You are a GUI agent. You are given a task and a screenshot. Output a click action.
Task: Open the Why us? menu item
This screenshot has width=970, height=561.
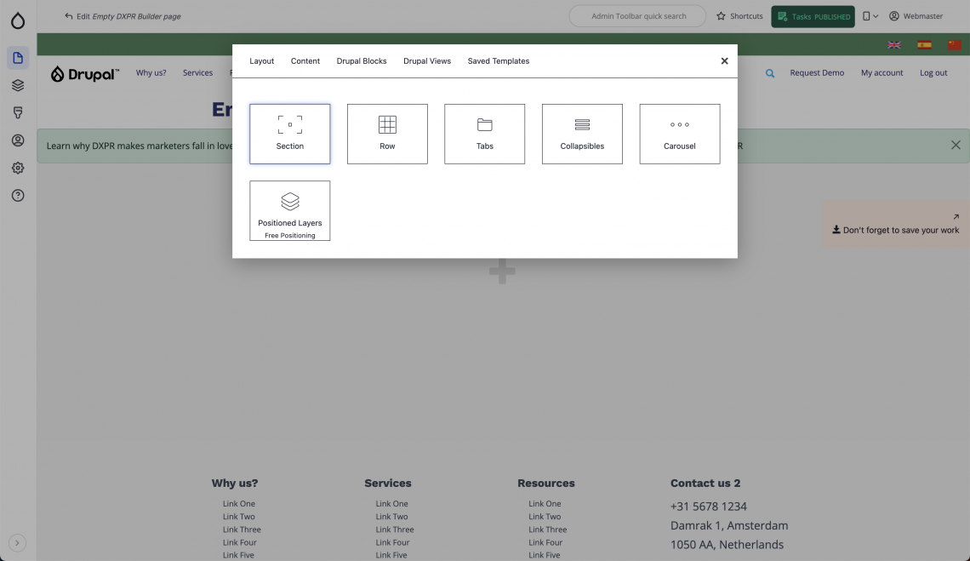(151, 72)
